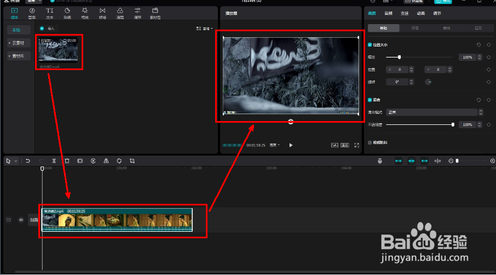
Task: Open the media view/sort dropdown
Action: (x=204, y=28)
